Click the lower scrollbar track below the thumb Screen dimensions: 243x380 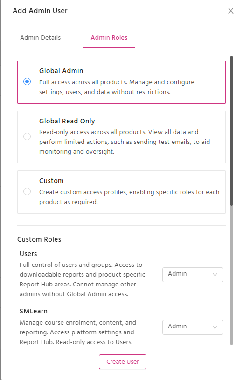click(232, 275)
